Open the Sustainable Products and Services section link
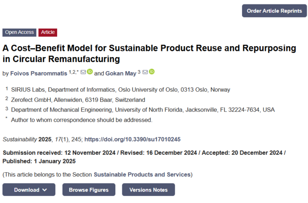308x203 pixels. (x=142, y=174)
